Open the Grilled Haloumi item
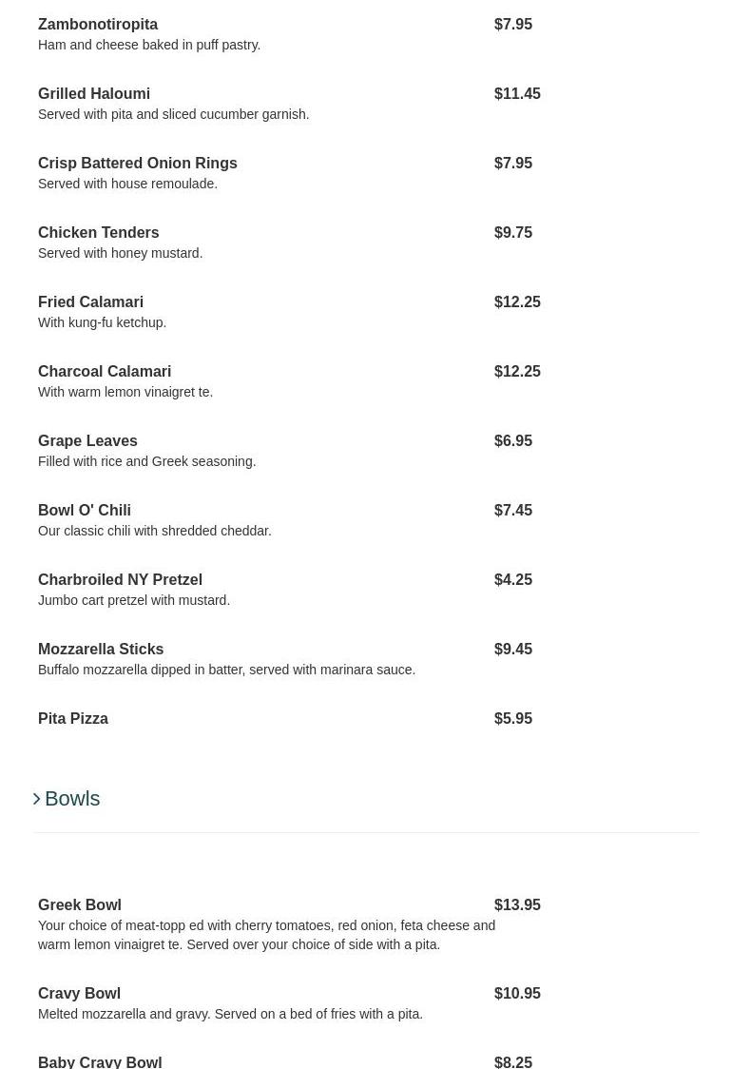This screenshot has height=1069, width=732. (x=94, y=94)
